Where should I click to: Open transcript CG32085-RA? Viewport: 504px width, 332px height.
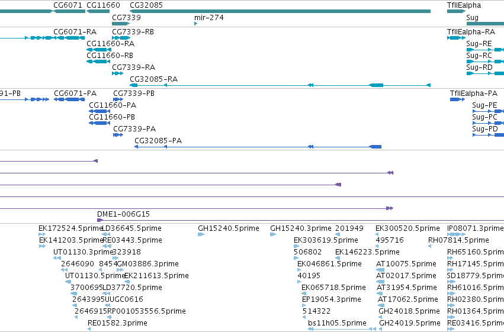coord(153,79)
